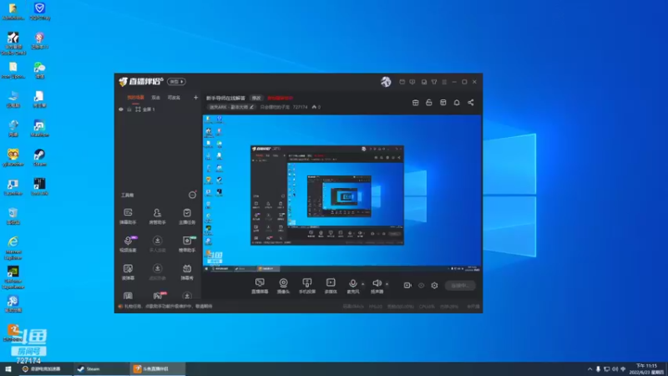The image size is (668, 376).
Task: Click the mode switch pill next to app logo
Action: tap(176, 81)
